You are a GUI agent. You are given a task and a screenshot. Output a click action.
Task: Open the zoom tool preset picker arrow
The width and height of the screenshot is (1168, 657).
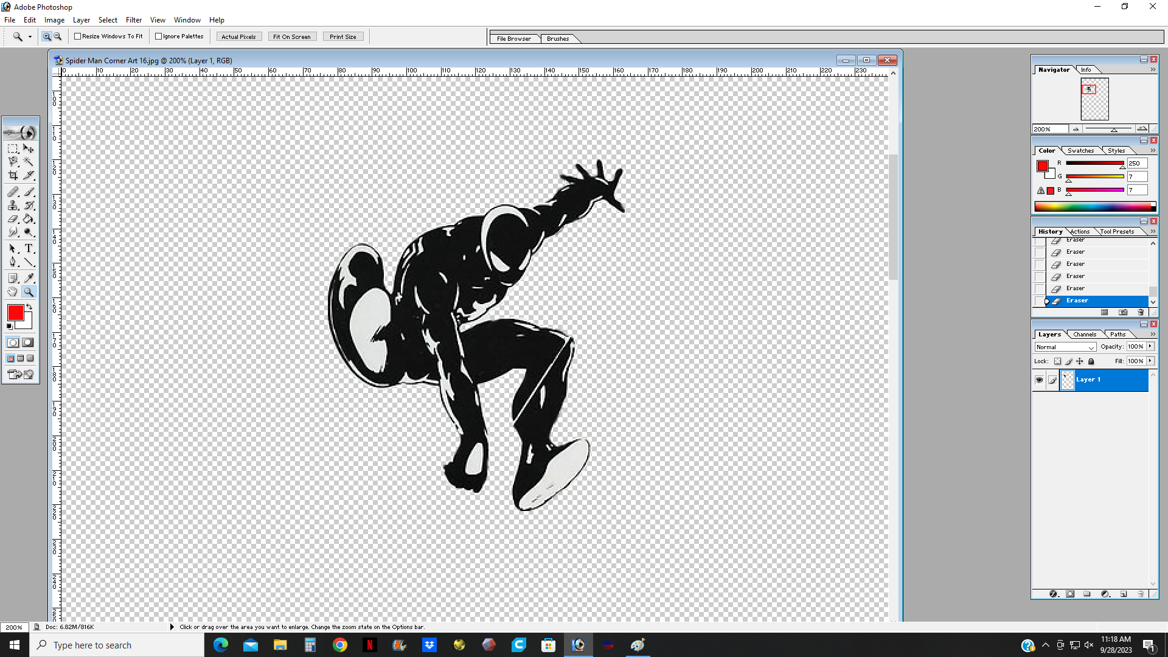[x=30, y=37]
